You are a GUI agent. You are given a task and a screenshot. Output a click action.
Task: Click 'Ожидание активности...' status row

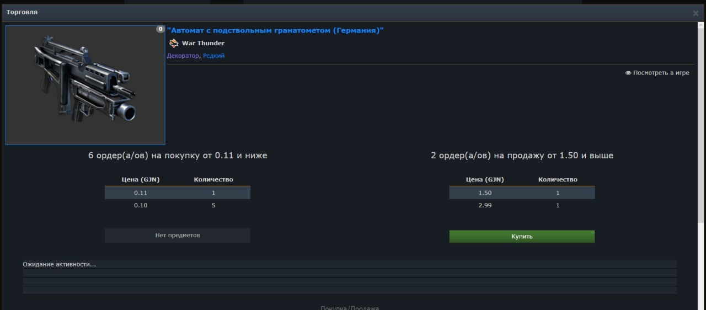[x=350, y=264]
